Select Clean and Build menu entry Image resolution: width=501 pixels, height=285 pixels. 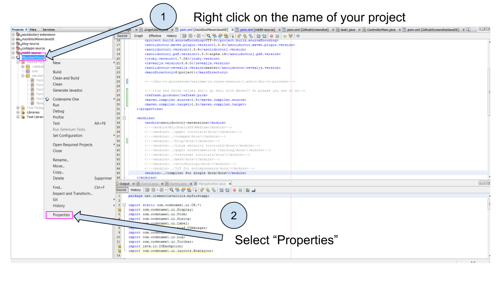pyautogui.click(x=66, y=78)
